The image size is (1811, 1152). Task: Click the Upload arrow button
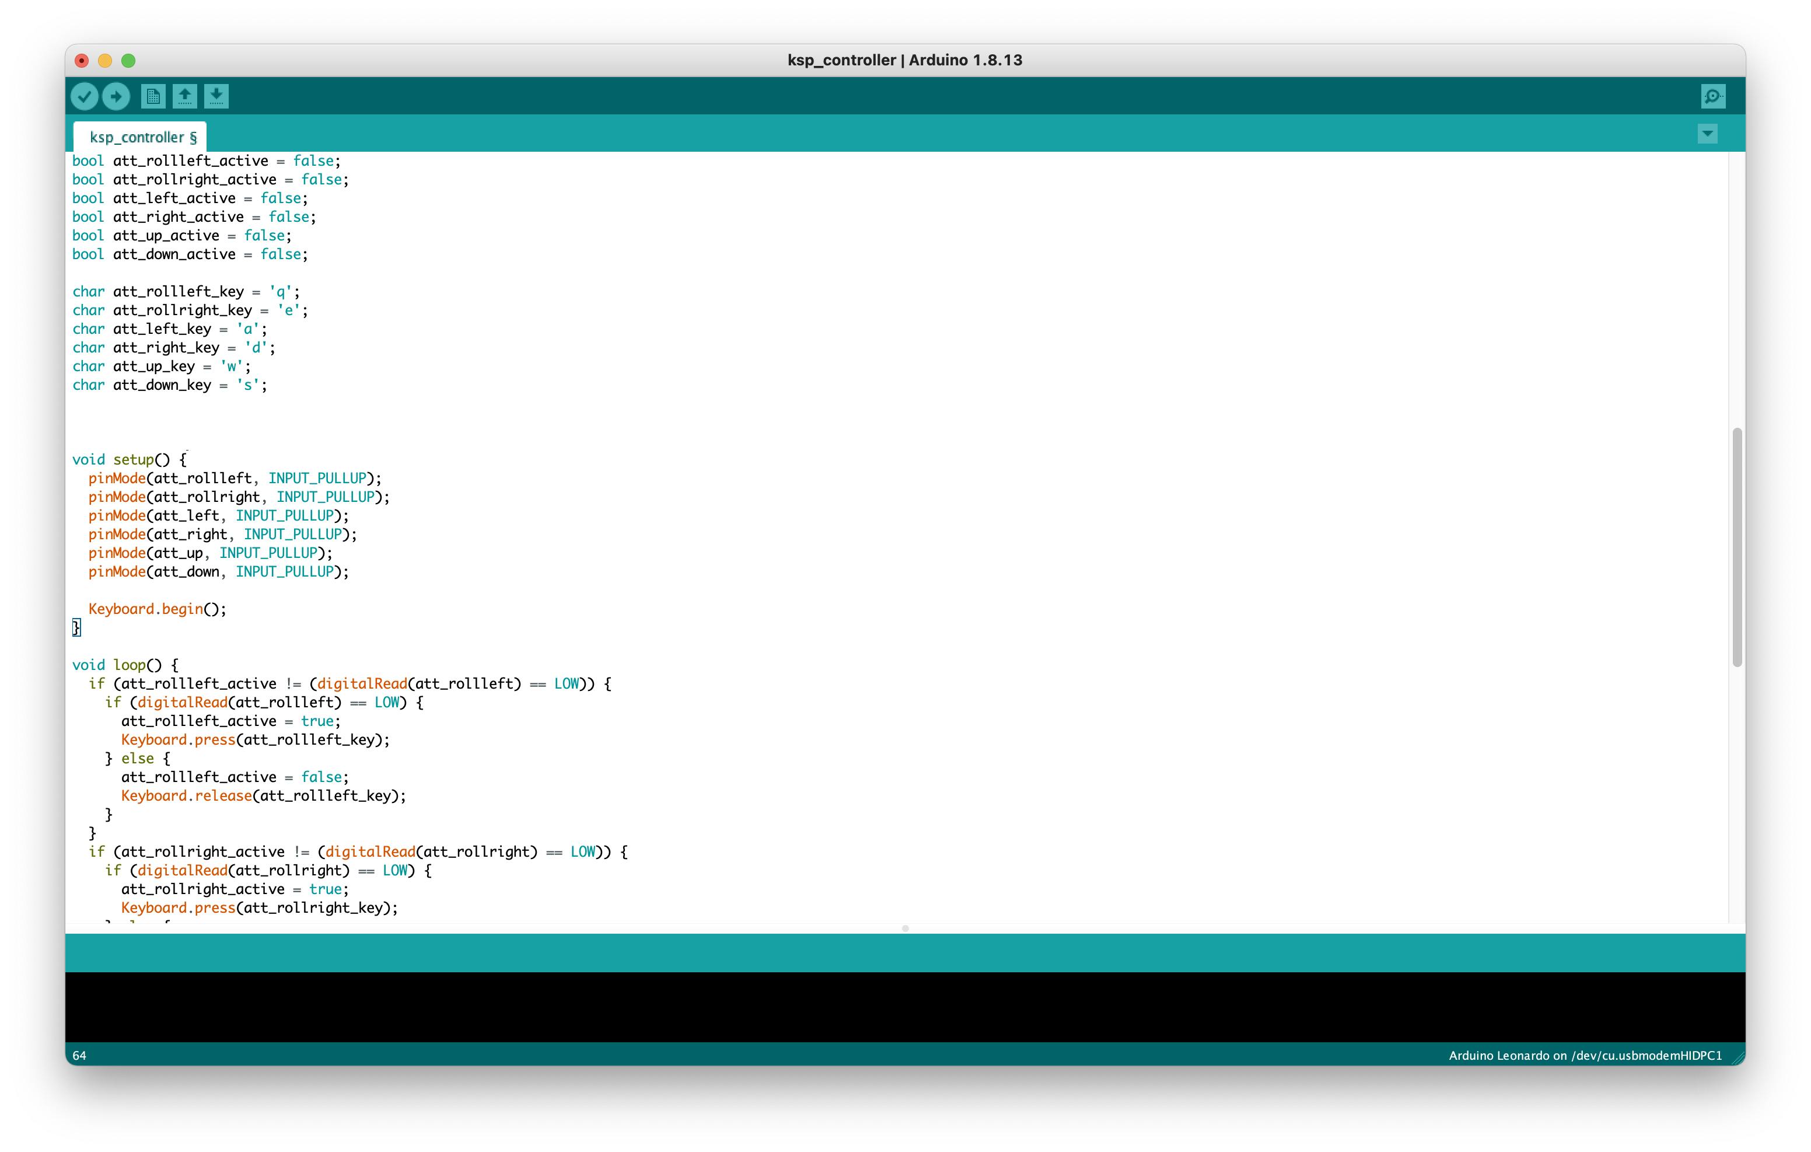click(116, 96)
